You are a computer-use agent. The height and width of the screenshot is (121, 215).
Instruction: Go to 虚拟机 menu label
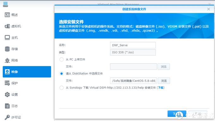(x=16, y=26)
